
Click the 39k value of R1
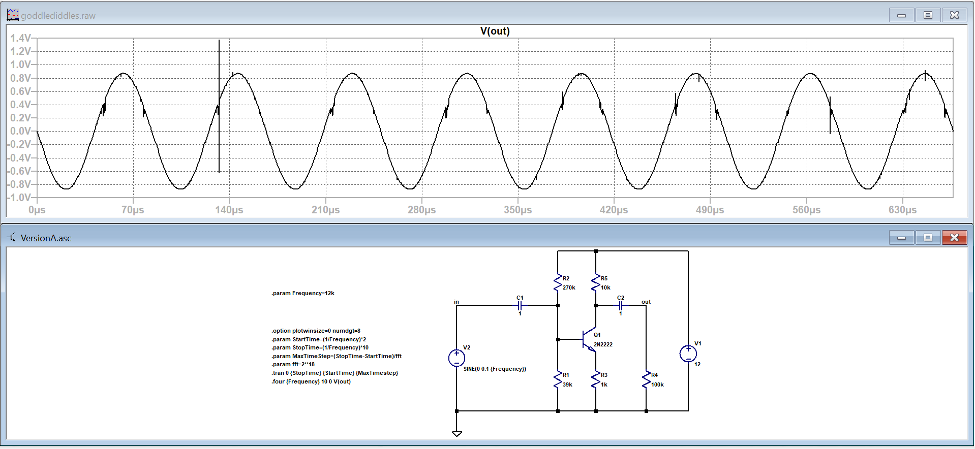click(568, 384)
